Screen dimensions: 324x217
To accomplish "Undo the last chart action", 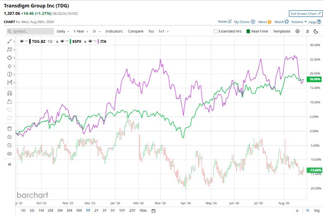I will pos(9,110).
